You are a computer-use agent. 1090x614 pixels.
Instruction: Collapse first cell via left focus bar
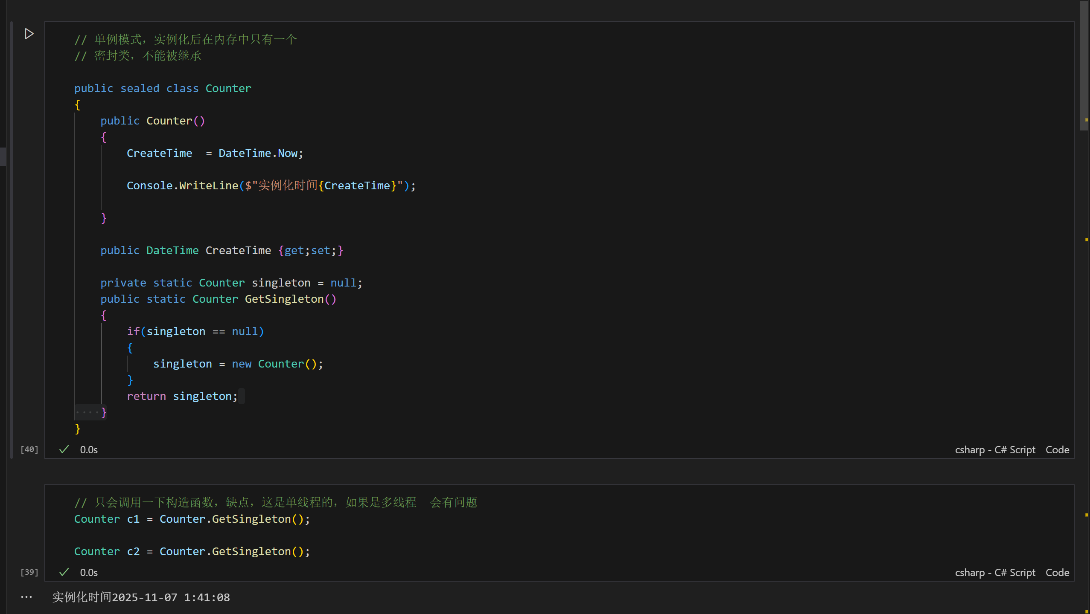12,239
